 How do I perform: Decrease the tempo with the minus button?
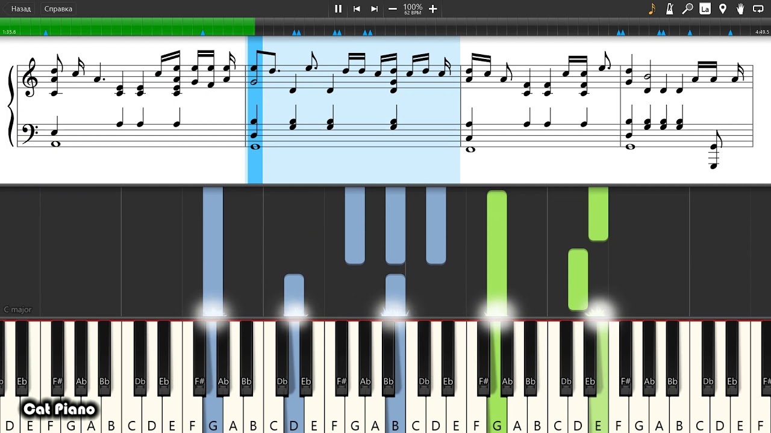point(393,8)
